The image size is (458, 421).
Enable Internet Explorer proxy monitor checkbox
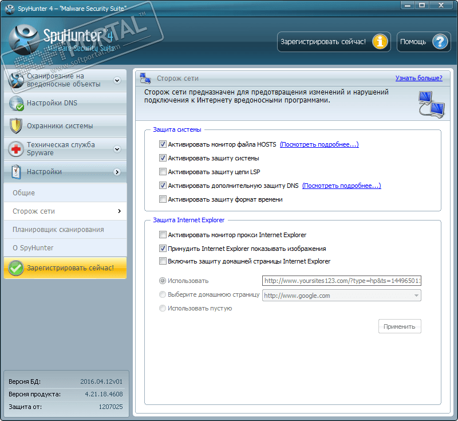(163, 234)
